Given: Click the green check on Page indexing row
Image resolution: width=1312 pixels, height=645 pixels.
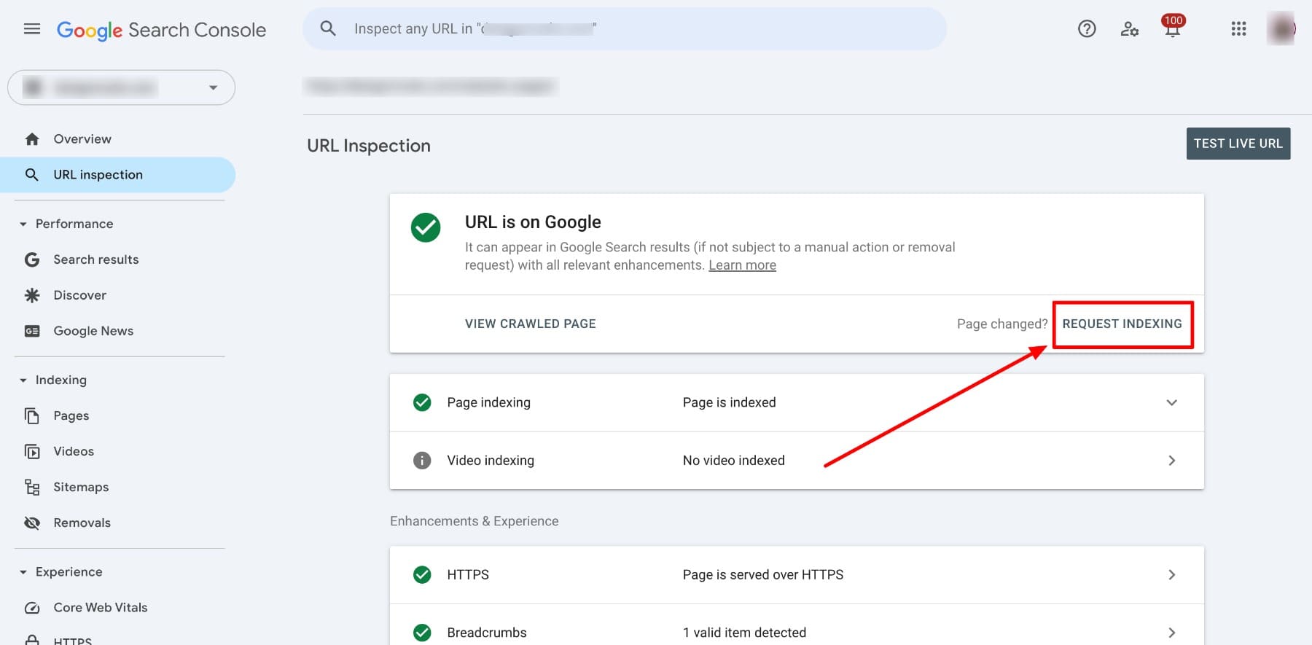Looking at the screenshot, I should [x=422, y=402].
